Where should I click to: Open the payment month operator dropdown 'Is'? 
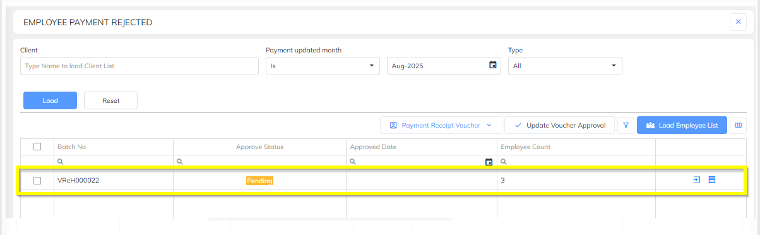click(323, 66)
